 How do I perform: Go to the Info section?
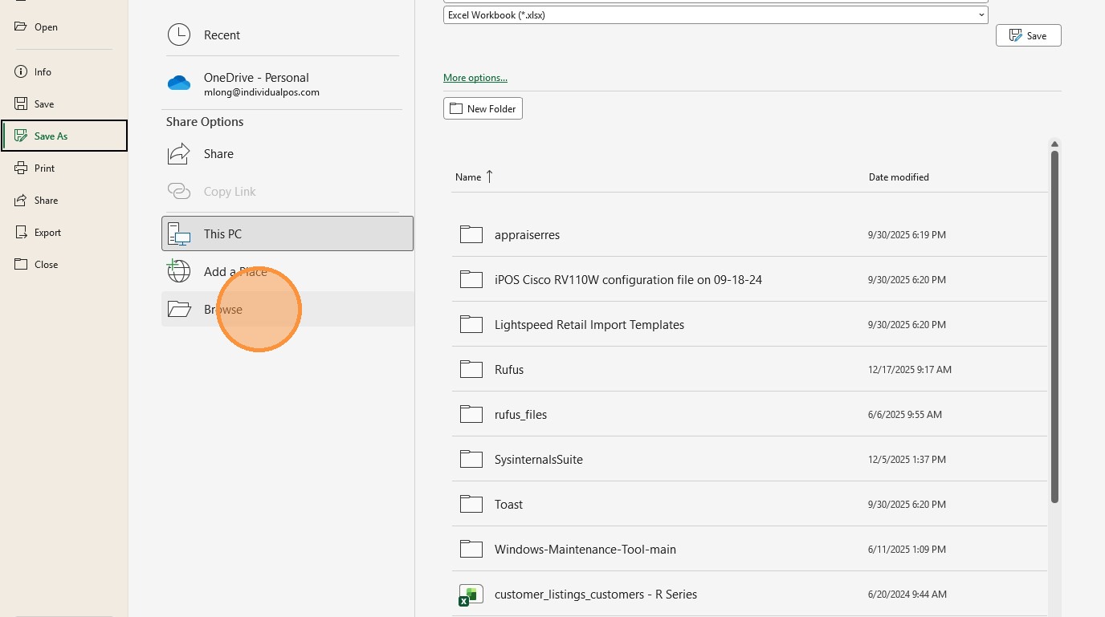pos(64,71)
